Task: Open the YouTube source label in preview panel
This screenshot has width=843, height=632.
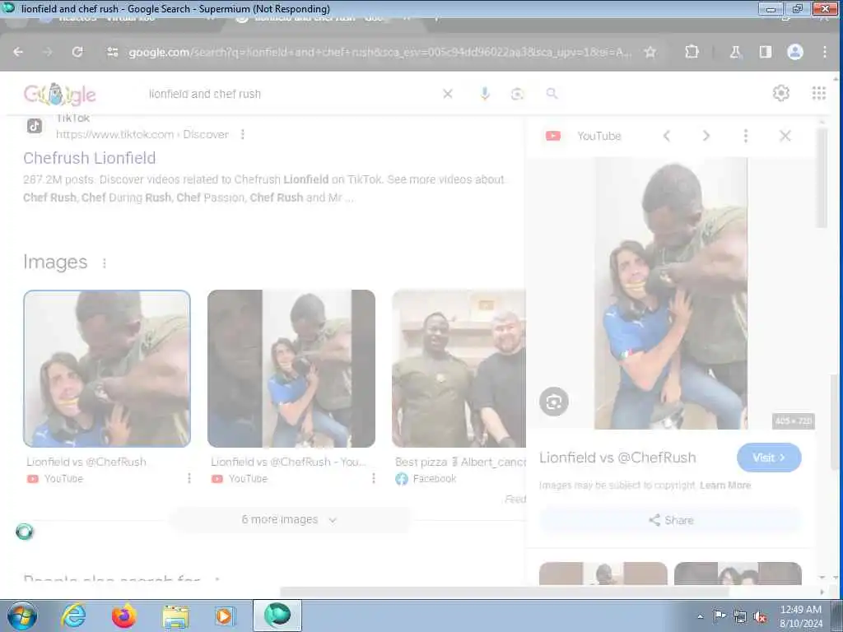Action: [599, 136]
